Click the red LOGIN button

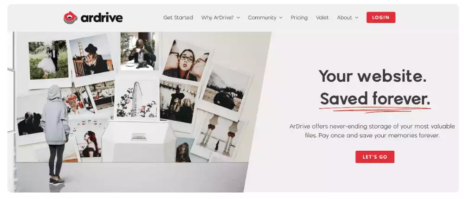pos(381,18)
